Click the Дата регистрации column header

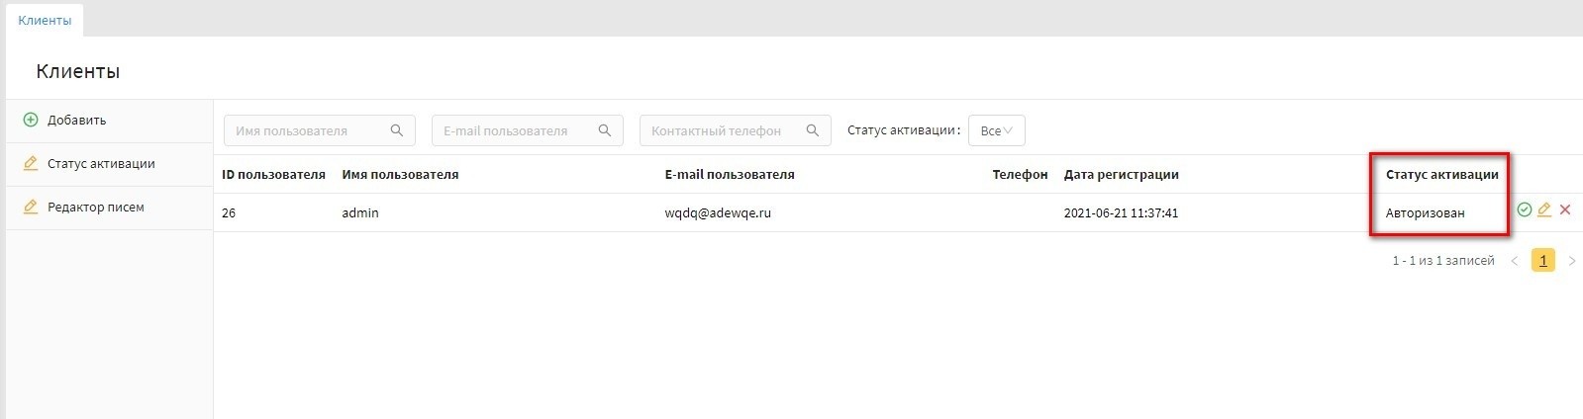pyautogui.click(x=1121, y=175)
